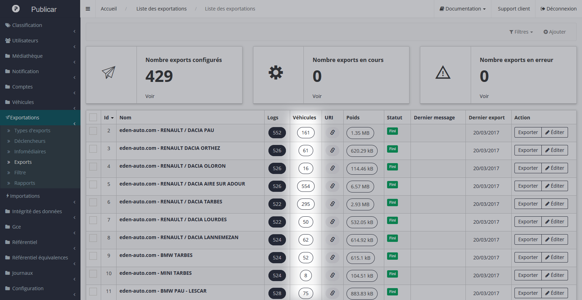Open URI link icon for BMW TARBES
582x300 pixels.
coord(332,257)
